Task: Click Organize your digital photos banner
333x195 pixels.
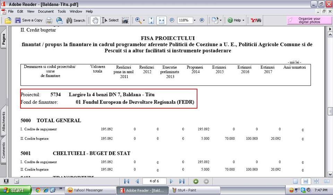Action: pyautogui.click(x=309, y=20)
